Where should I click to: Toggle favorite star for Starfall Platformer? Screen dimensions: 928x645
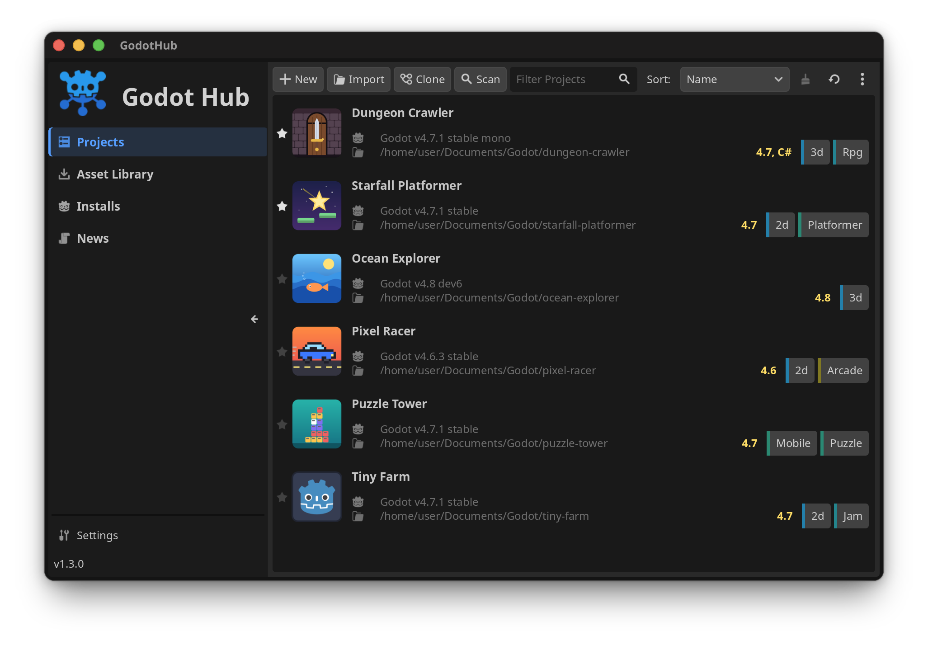pyautogui.click(x=282, y=206)
